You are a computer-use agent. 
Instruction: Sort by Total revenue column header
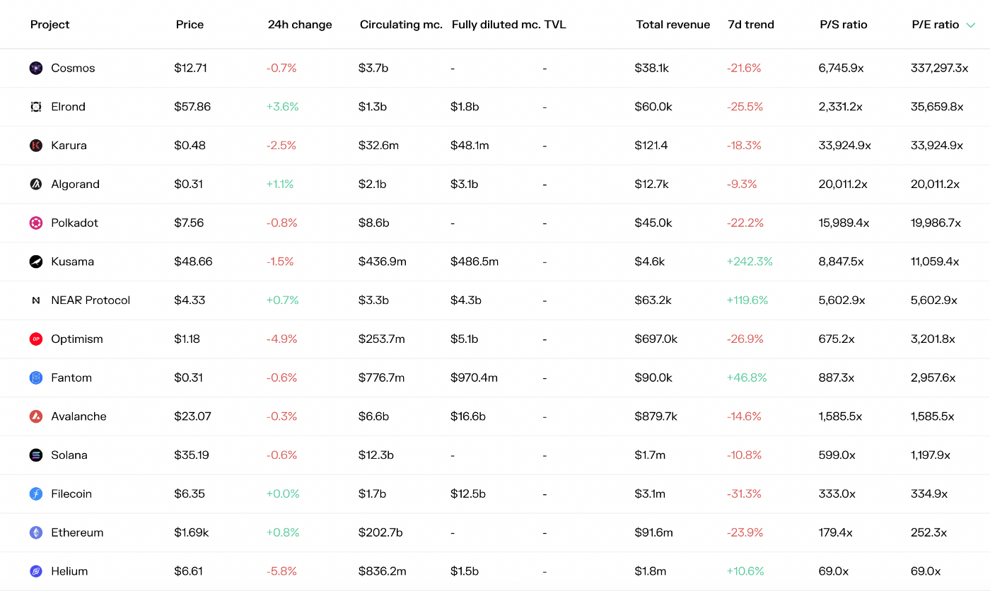672,25
